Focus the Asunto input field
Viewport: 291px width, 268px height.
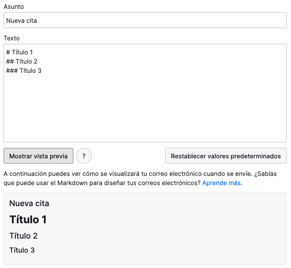point(145,20)
